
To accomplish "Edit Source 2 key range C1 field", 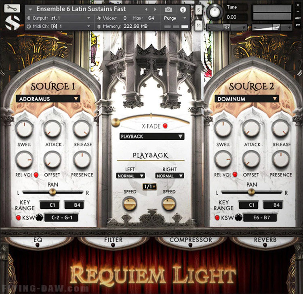I will pyautogui.click(x=249, y=205).
